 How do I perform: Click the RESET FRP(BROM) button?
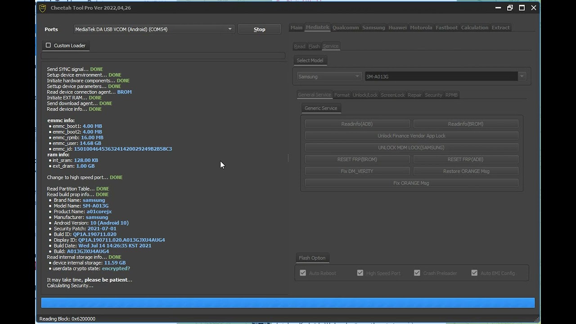357,159
